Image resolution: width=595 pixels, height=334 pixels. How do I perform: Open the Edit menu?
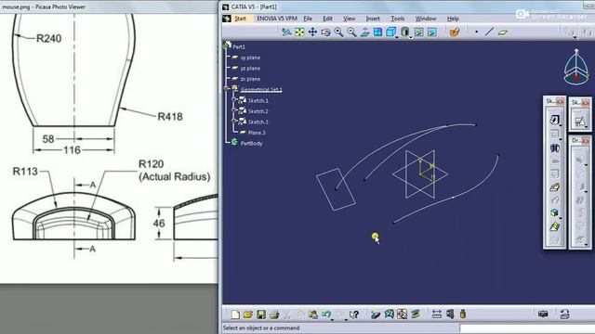point(327,19)
